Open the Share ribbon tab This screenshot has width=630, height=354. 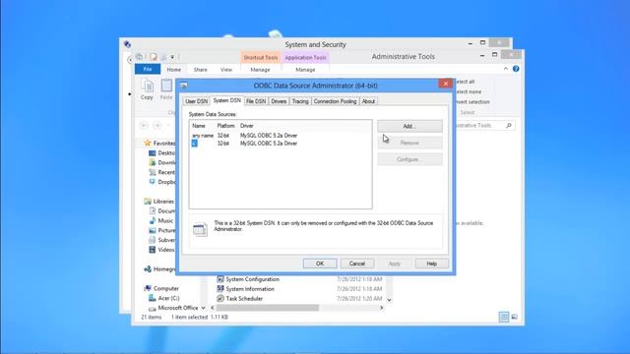(x=200, y=70)
